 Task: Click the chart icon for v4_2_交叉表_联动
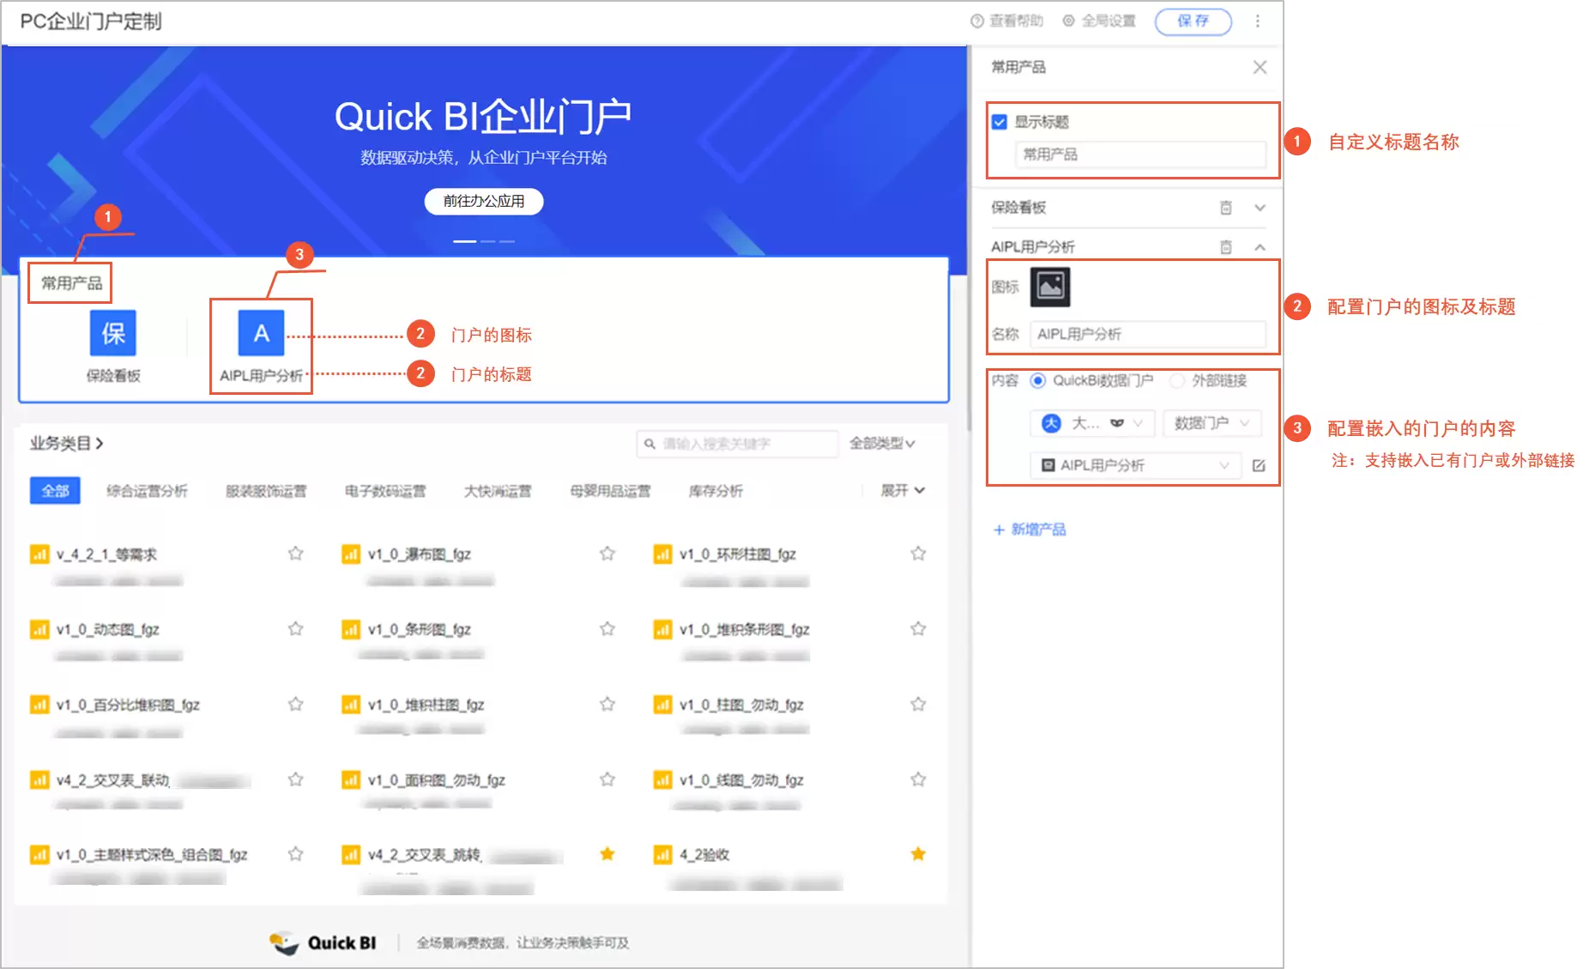coord(39,779)
